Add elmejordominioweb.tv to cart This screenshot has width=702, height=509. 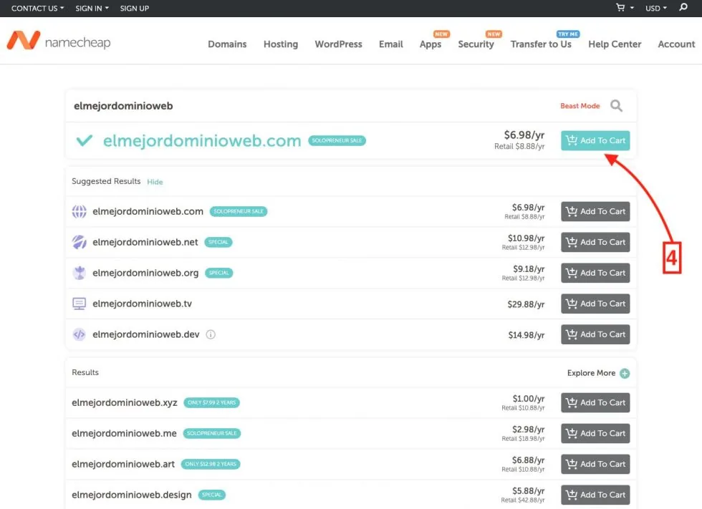click(x=595, y=304)
